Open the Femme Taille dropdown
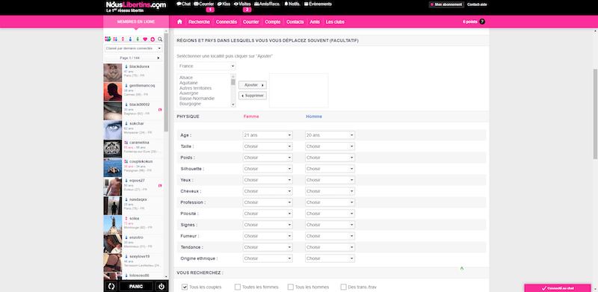Viewport: 598px width, 292px height. (x=268, y=146)
